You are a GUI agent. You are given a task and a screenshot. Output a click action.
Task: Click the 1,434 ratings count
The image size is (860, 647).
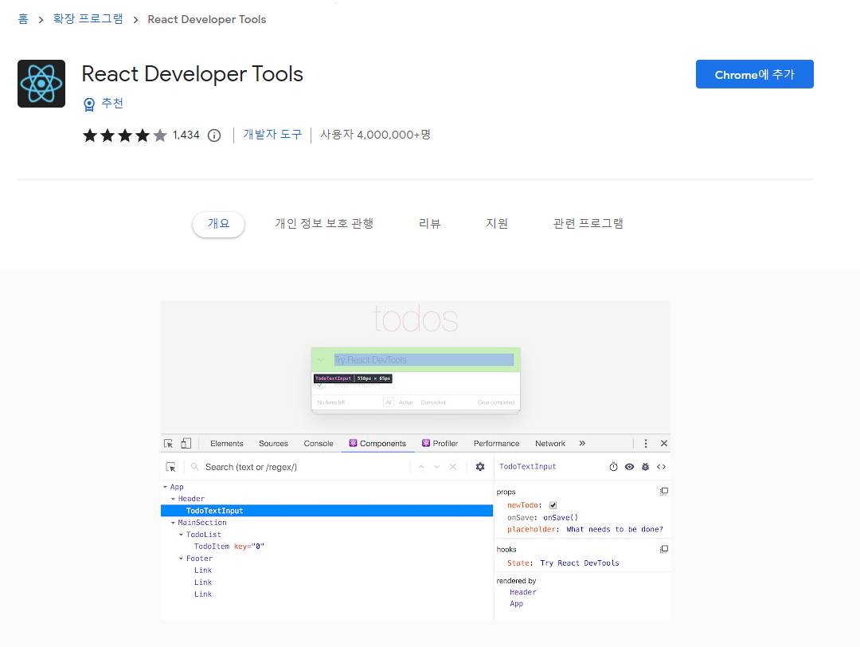pyautogui.click(x=186, y=135)
